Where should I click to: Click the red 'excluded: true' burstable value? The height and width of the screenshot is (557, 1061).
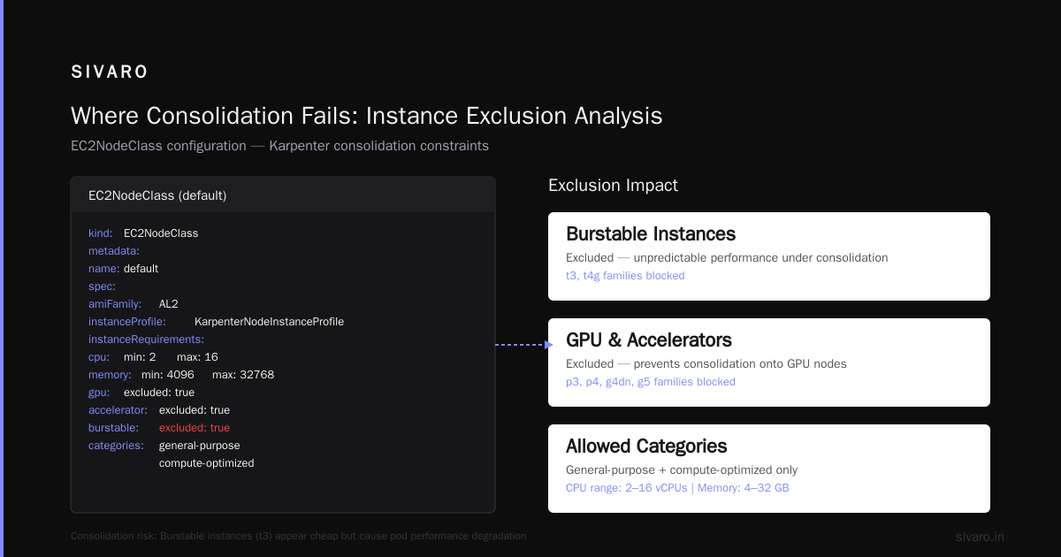(x=195, y=428)
